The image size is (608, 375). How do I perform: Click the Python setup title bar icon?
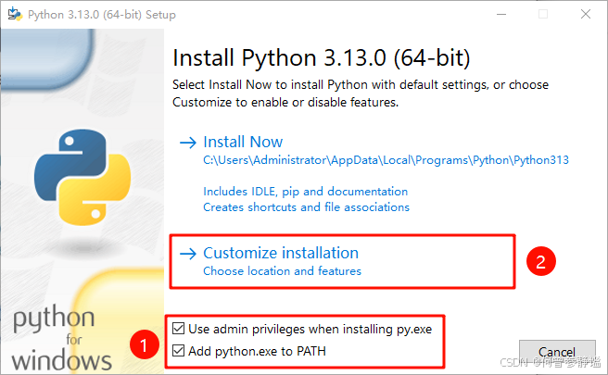coord(15,14)
